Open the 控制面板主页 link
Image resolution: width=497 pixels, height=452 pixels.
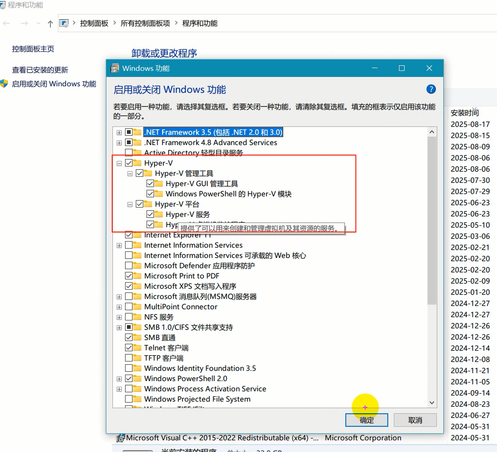pos(33,49)
